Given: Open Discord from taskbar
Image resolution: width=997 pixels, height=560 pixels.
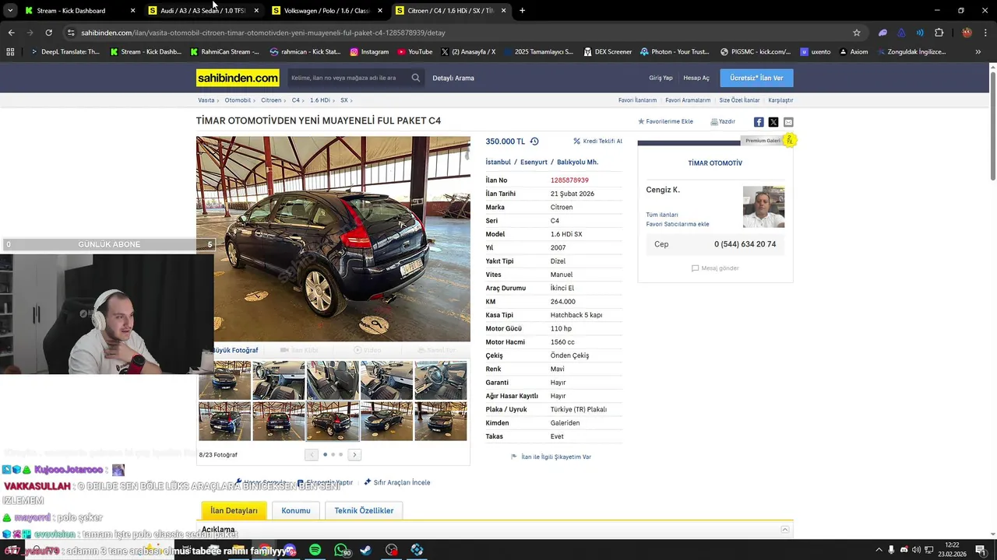Looking at the screenshot, I should 289,550.
